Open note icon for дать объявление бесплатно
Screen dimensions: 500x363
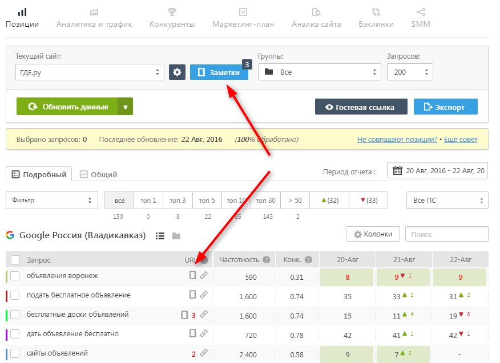coord(192,333)
